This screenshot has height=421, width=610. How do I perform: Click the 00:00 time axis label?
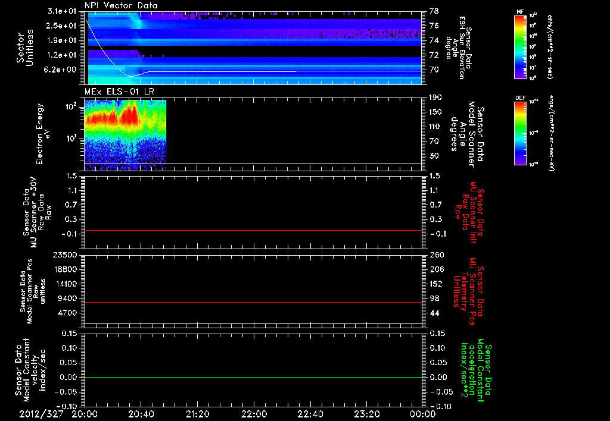pyautogui.click(x=423, y=414)
